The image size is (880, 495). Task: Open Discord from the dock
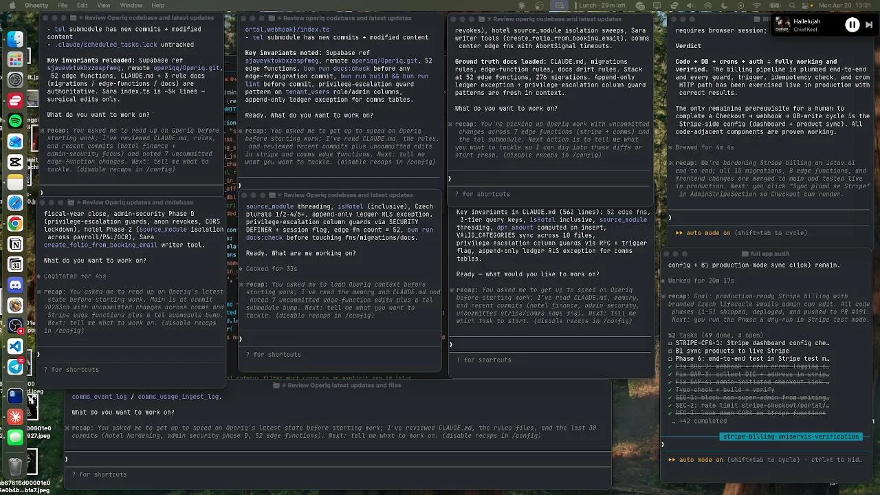click(x=15, y=285)
